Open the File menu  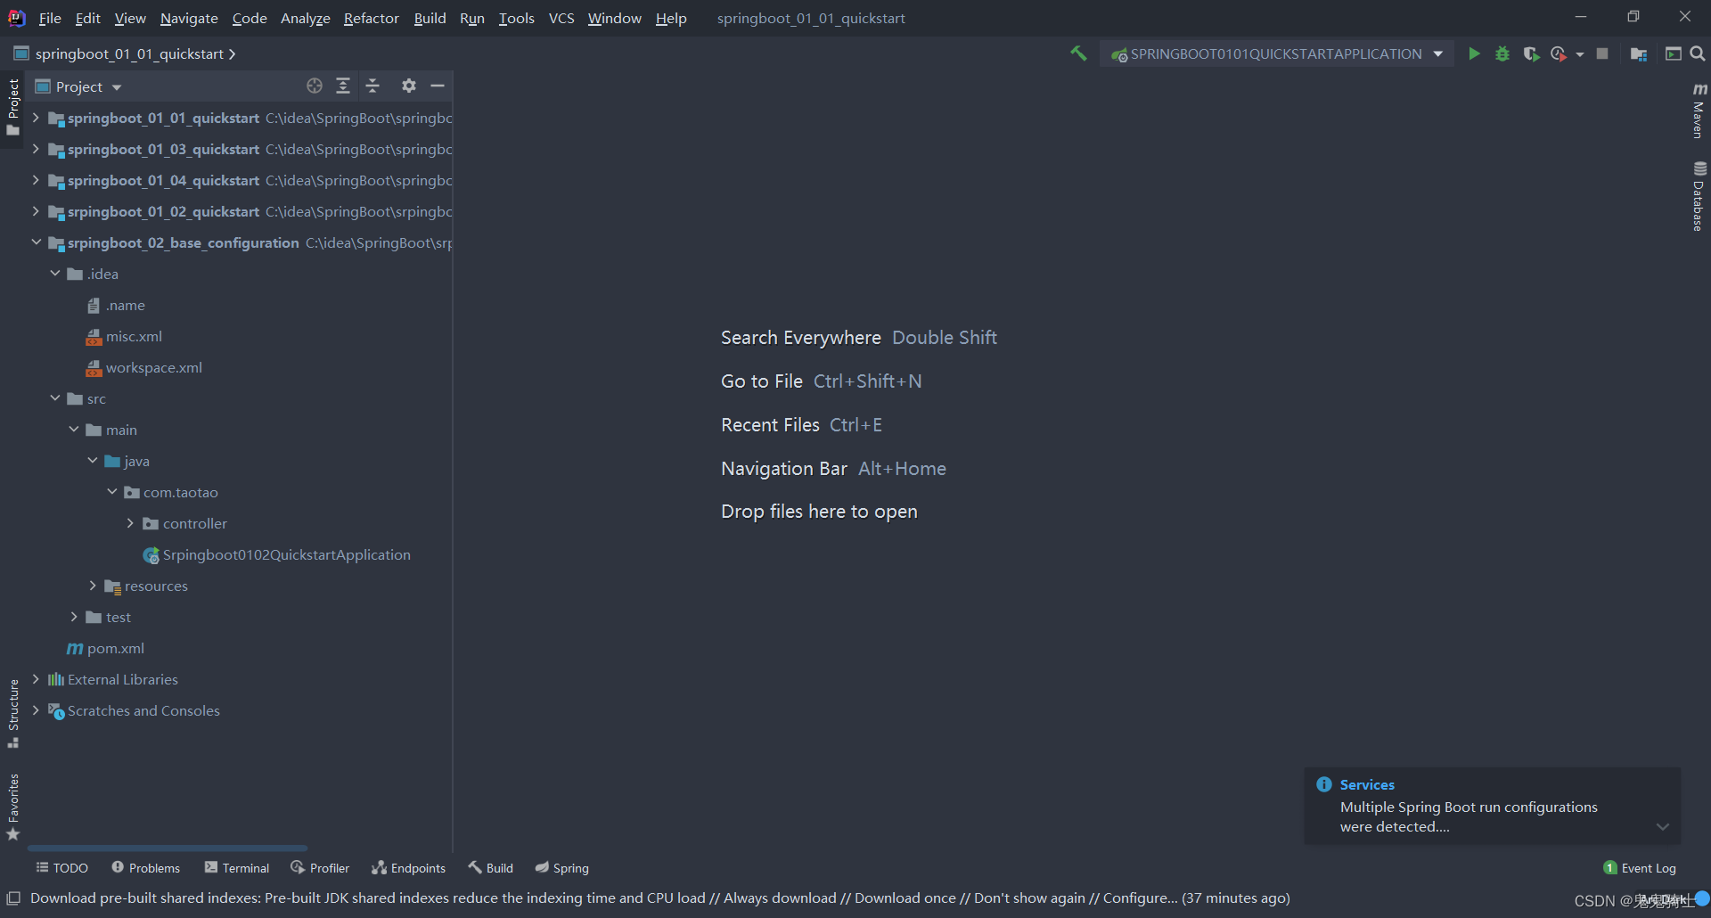[x=50, y=18]
